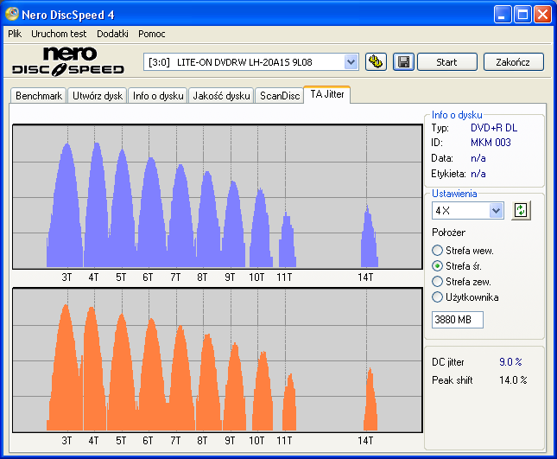Switch to the Utwórz dysk tab
Screen dimensions: 557x459
98,96
